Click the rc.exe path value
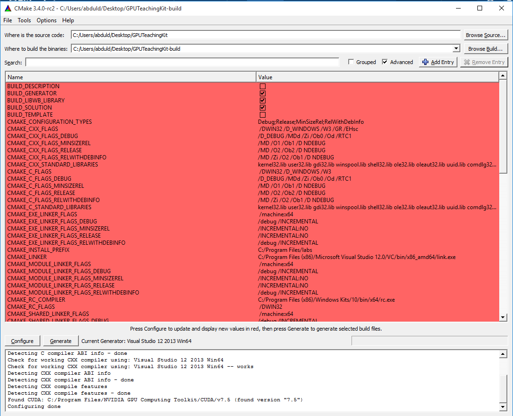The width and height of the screenshot is (513, 416). 326,300
